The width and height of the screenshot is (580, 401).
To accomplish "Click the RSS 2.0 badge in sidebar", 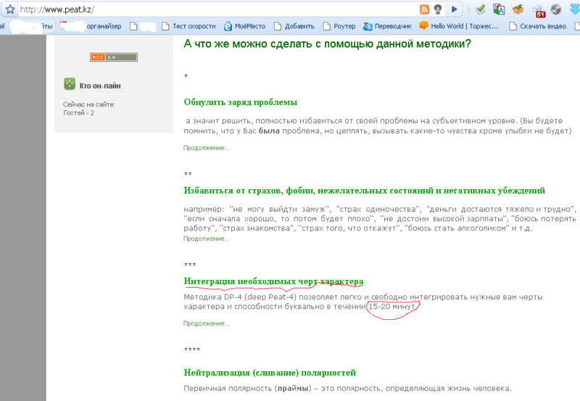I will point(114,57).
